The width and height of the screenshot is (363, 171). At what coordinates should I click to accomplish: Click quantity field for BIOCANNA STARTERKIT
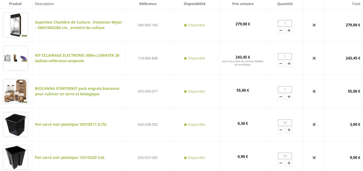(x=285, y=90)
